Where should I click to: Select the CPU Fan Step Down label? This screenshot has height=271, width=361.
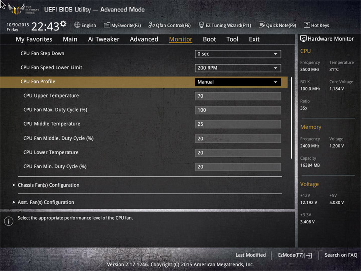tap(42, 54)
